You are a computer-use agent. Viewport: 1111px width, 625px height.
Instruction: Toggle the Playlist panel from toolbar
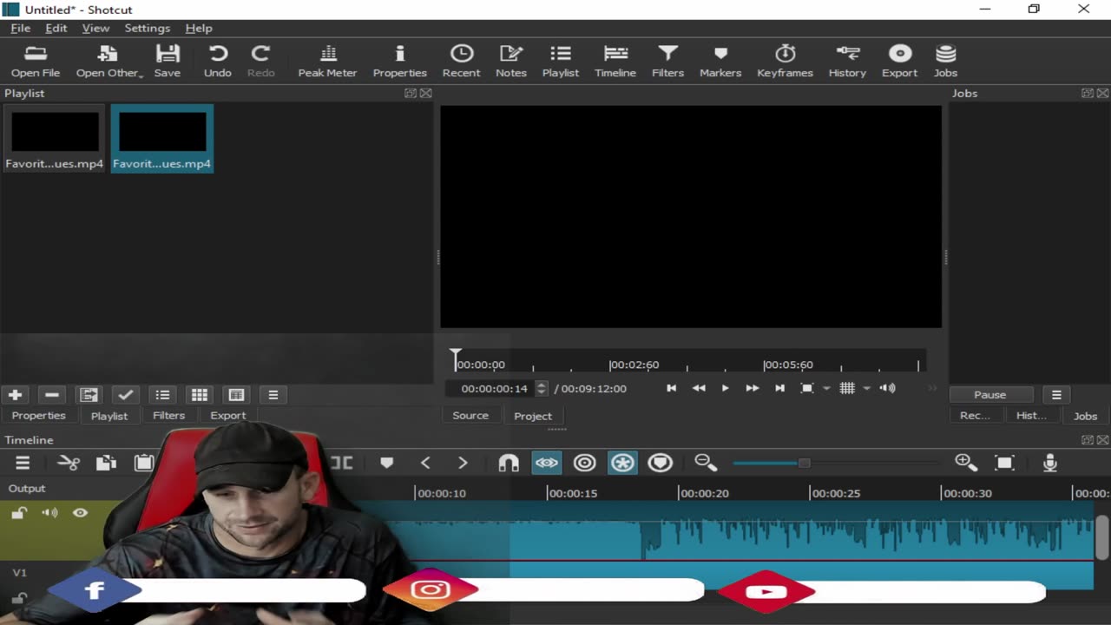[x=561, y=62]
